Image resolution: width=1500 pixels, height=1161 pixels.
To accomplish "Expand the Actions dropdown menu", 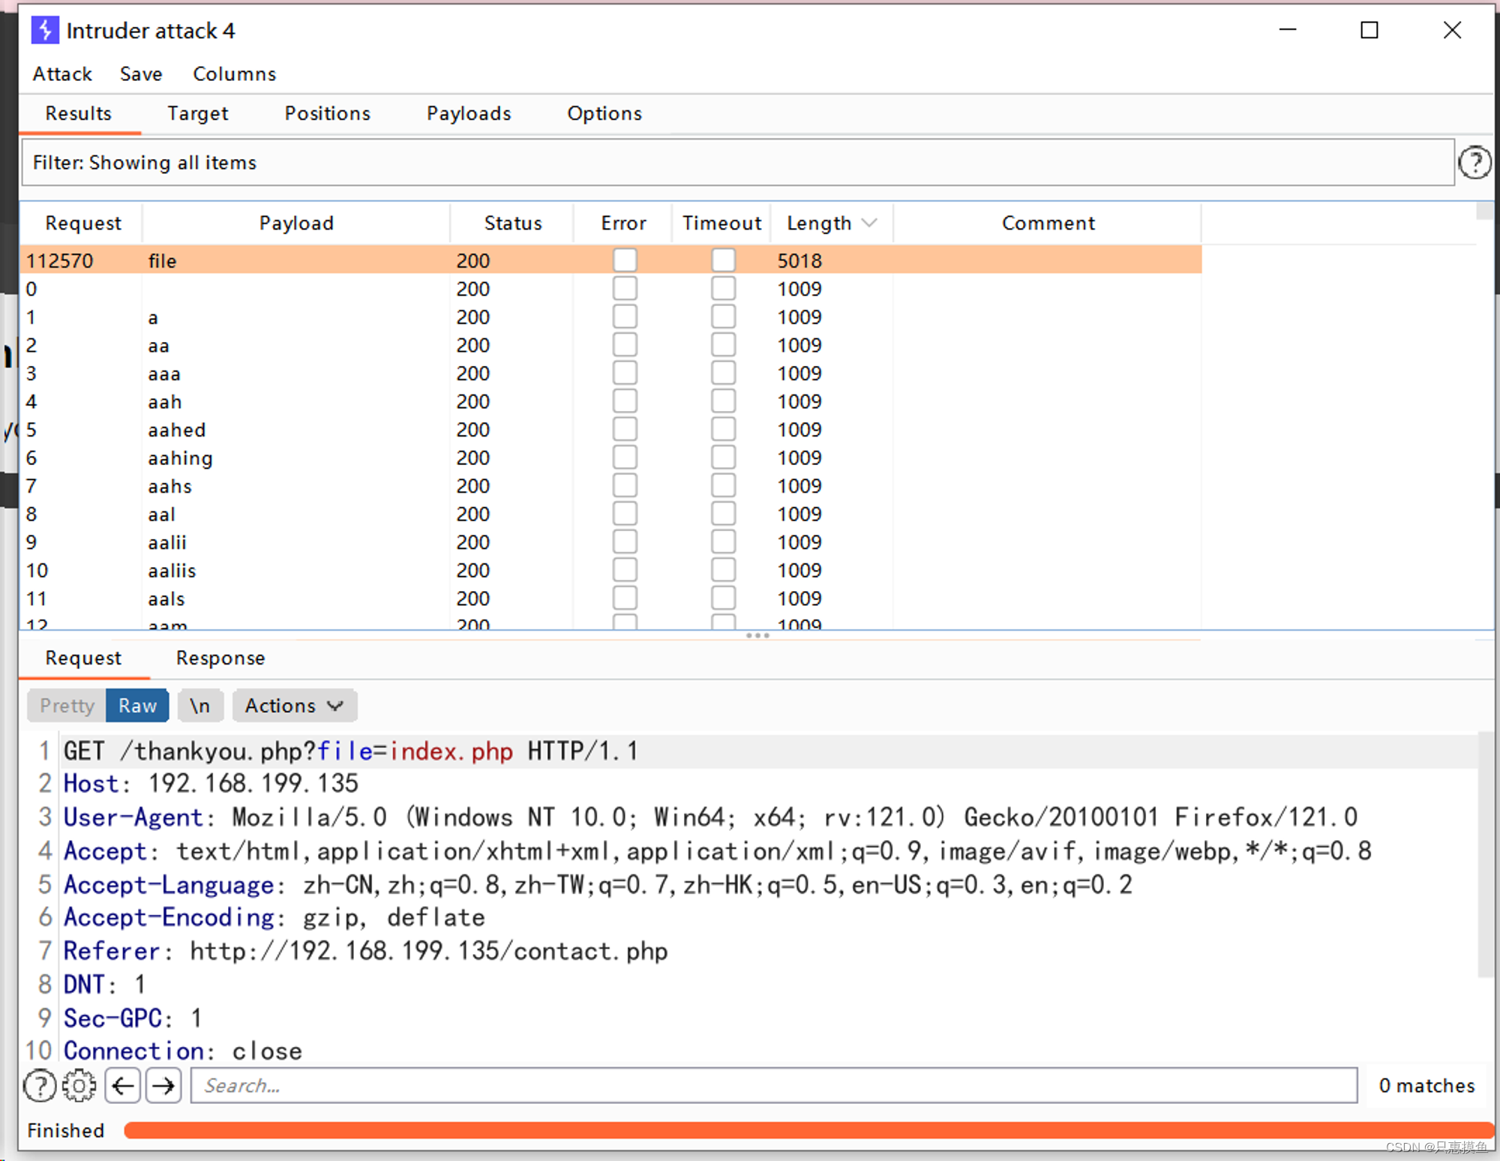I will pos(292,706).
